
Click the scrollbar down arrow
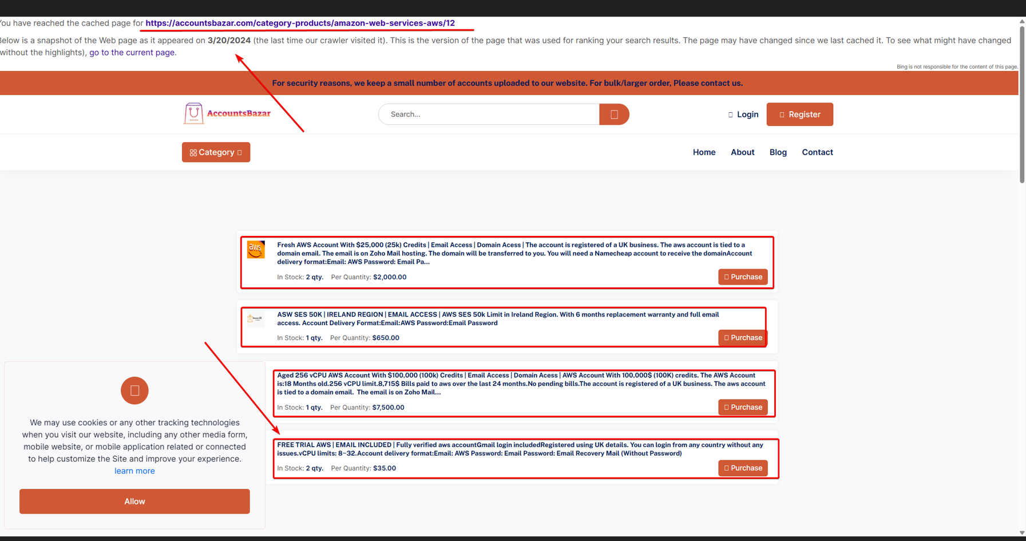pos(1022,533)
